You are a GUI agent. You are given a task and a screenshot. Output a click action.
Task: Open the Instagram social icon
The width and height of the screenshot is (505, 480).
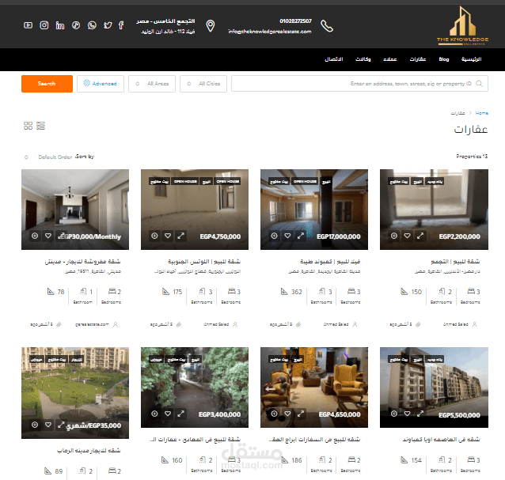pos(44,25)
